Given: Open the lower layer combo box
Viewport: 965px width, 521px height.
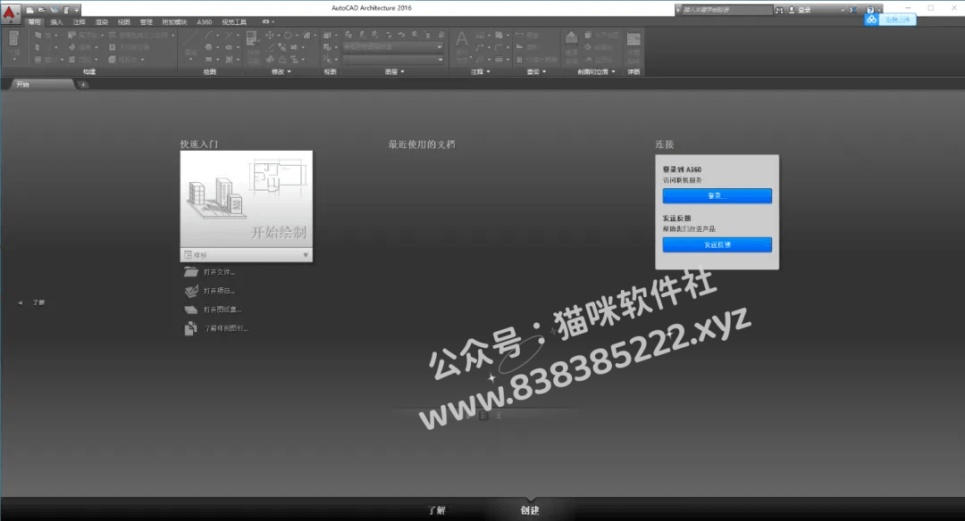Looking at the screenshot, I should 392,60.
